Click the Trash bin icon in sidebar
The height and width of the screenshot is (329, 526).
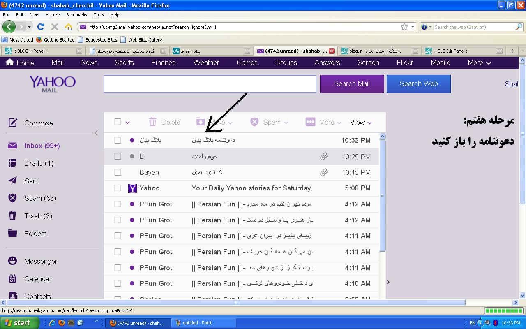[x=13, y=215]
